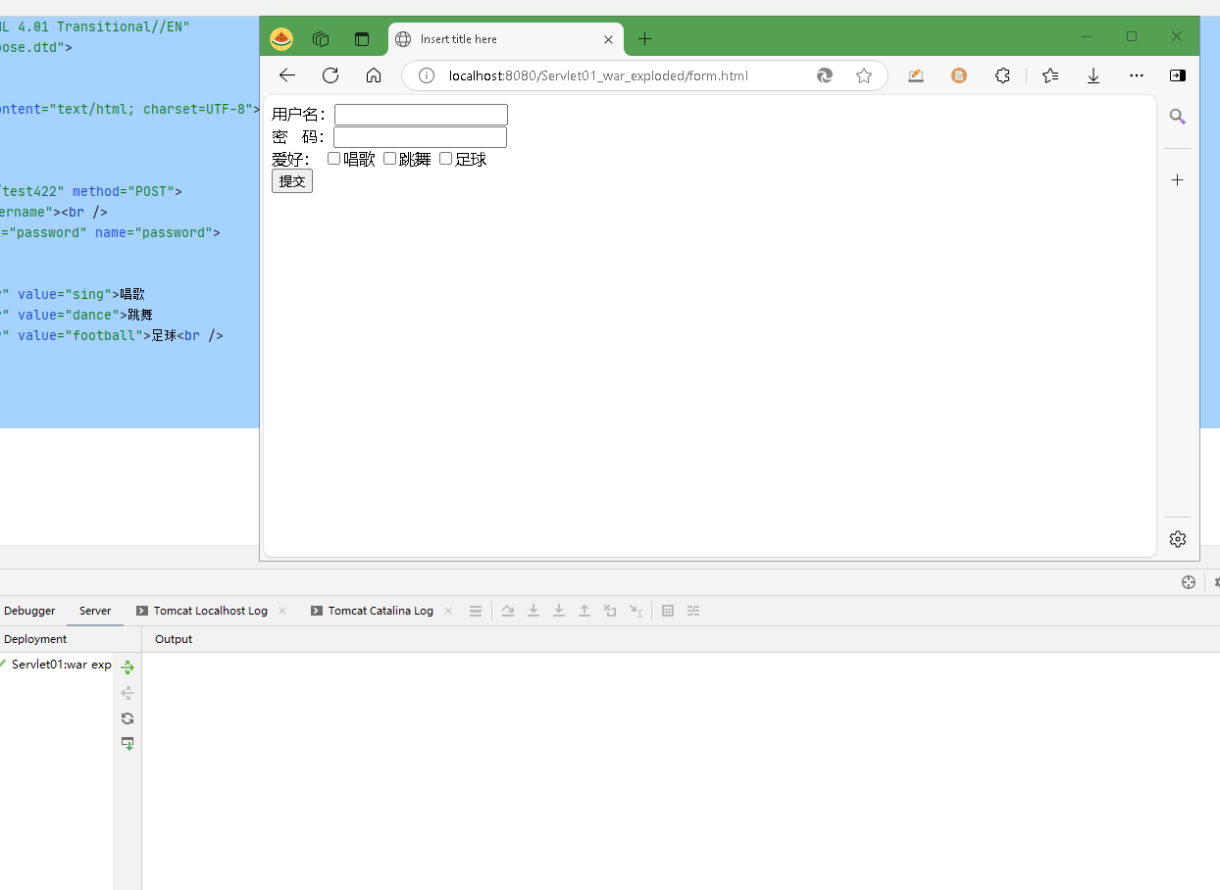Screen dimensions: 1220x890
Task: Click the Evaluate Expression calculator icon
Action: (x=668, y=611)
